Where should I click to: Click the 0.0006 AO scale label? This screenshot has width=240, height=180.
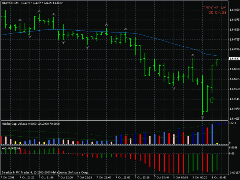233,148
